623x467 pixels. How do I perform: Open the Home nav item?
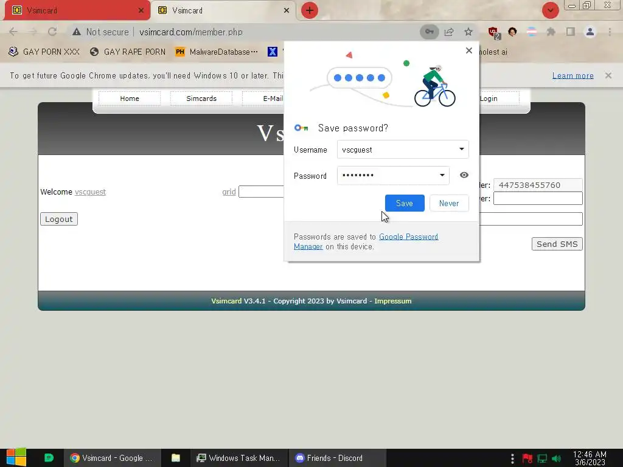130,99
